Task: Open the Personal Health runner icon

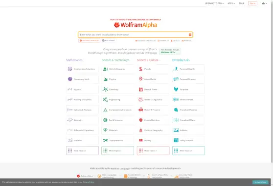Action: (x=176, y=69)
